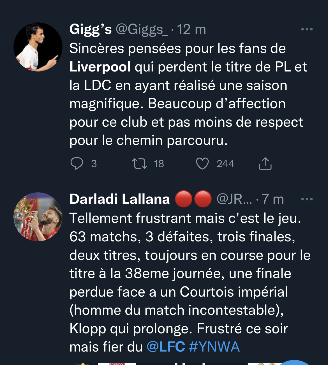Open the display name Gigg's
The image size is (328, 365).
pos(91,29)
